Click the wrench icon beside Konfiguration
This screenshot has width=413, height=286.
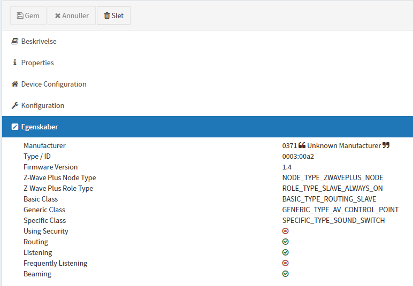15,105
